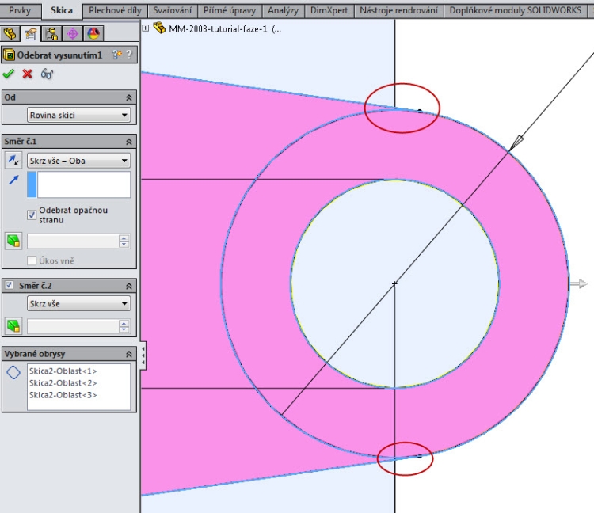Collapse the Směr č.2 section
Image resolution: width=594 pixels, height=513 pixels.
point(129,286)
